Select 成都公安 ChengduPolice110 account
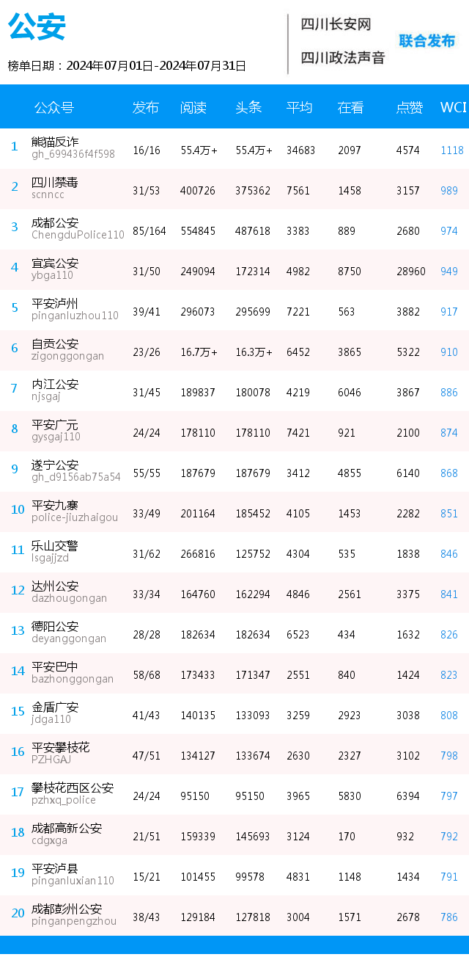 coord(78,228)
